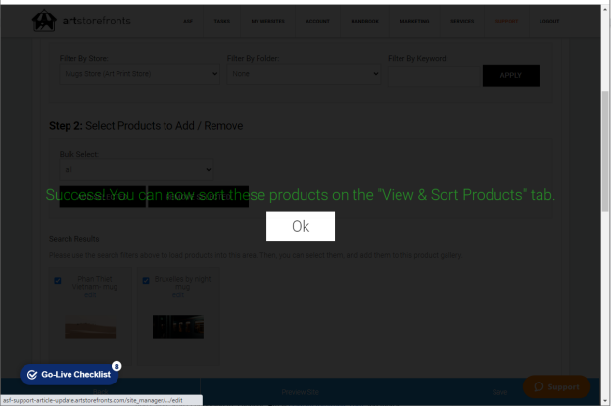The width and height of the screenshot is (611, 406).
Task: Open the Go-Live Checklist widget
Action: (x=70, y=375)
